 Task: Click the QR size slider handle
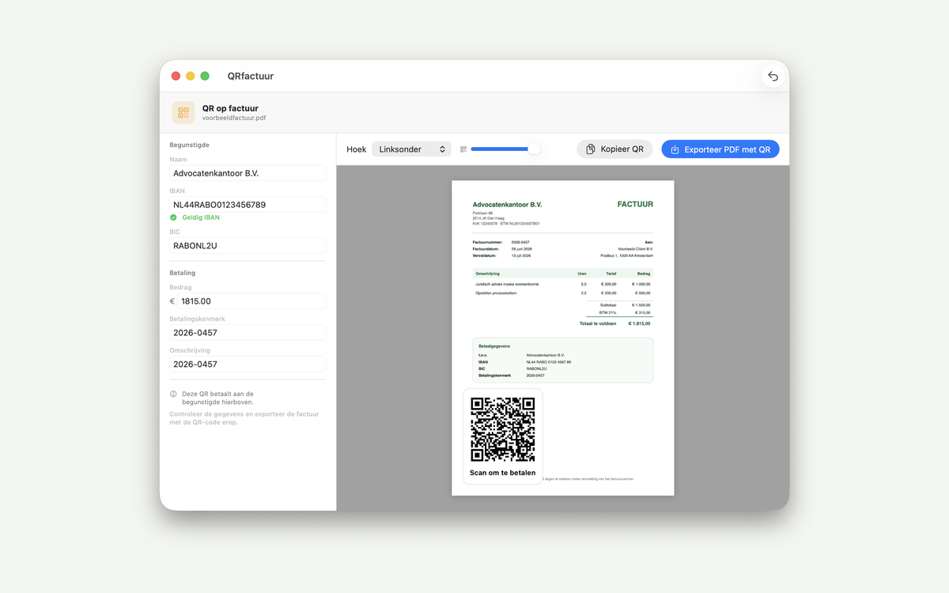click(535, 149)
